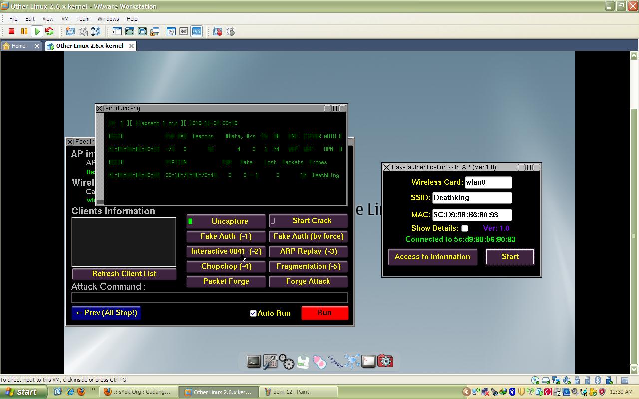Activate the console view toolbar icon
Image resolution: width=639 pixels, height=399 pixels.
click(x=197, y=31)
